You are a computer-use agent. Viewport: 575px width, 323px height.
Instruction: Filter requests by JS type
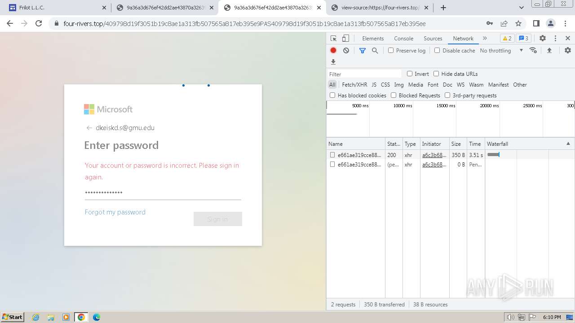(374, 85)
